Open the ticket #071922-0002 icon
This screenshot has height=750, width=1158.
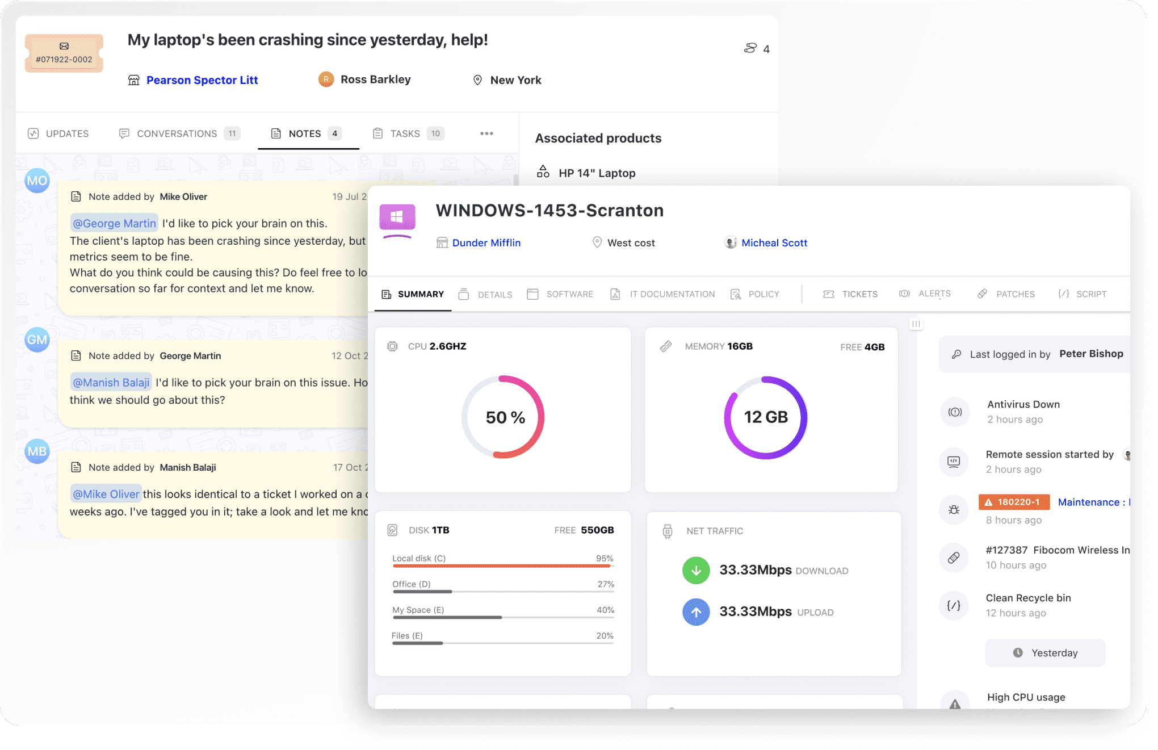click(64, 52)
